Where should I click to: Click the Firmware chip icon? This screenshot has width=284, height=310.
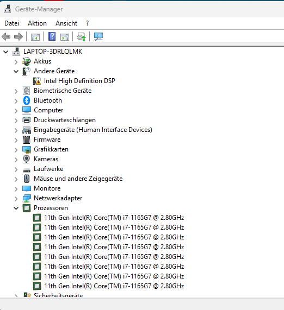click(26, 140)
